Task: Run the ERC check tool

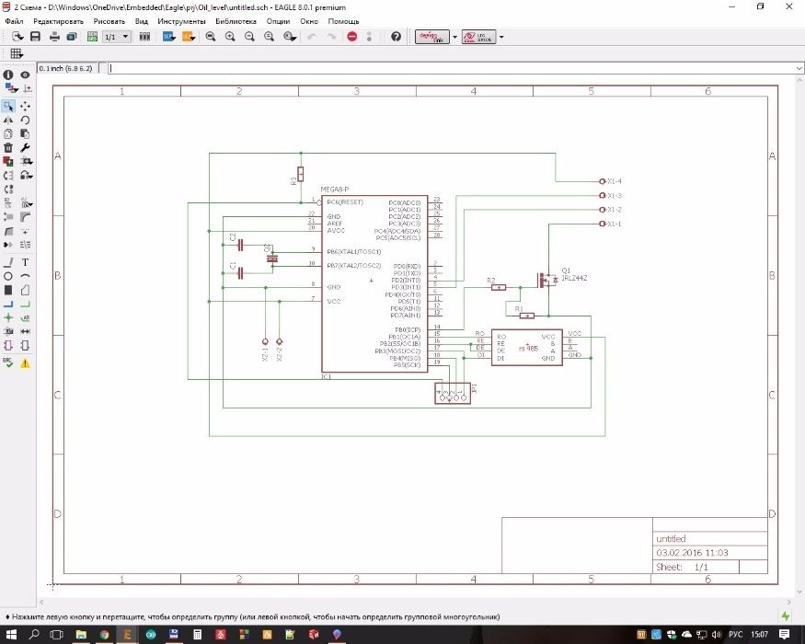Action: [x=8, y=363]
